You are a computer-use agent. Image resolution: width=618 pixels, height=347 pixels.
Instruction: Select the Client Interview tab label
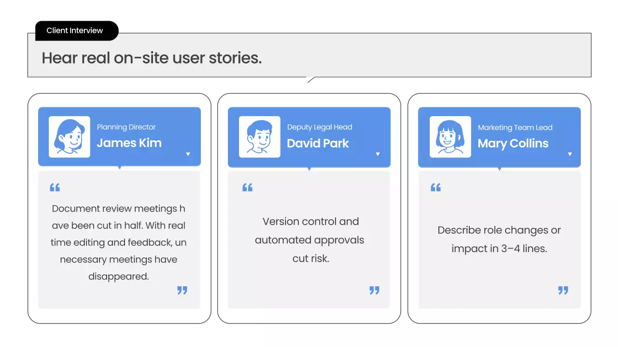[x=75, y=30]
